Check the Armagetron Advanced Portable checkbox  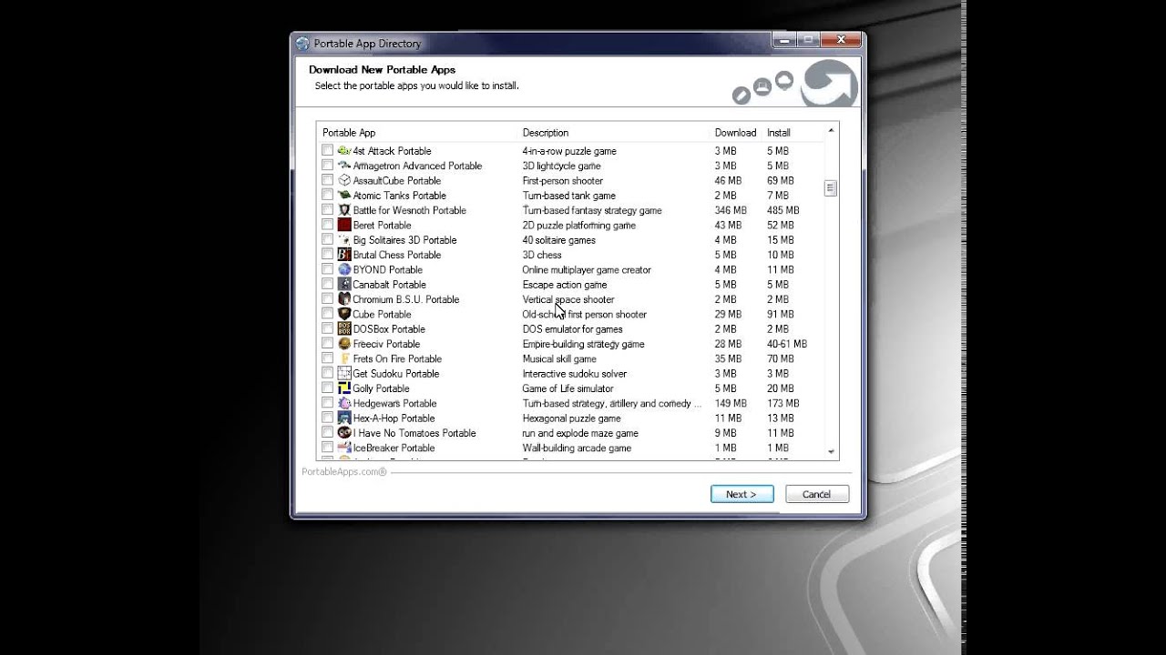pyautogui.click(x=327, y=166)
